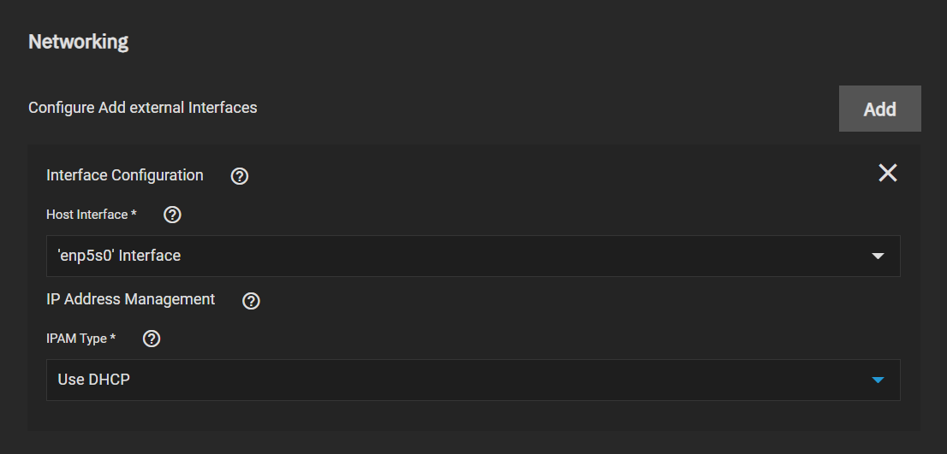Show help for Host Interface field
This screenshot has height=454, width=947.
(x=173, y=215)
